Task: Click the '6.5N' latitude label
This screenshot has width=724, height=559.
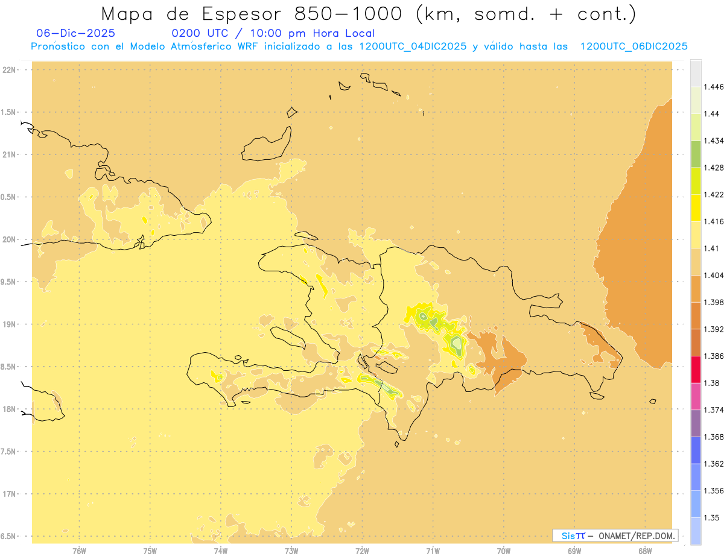Action: (7, 537)
